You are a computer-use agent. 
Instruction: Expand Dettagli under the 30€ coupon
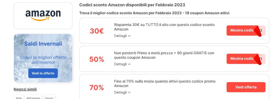(x=122, y=36)
